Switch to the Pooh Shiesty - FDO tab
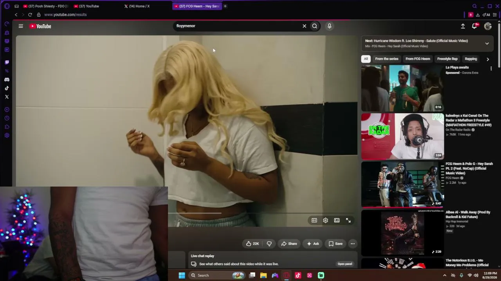 click(x=46, y=6)
